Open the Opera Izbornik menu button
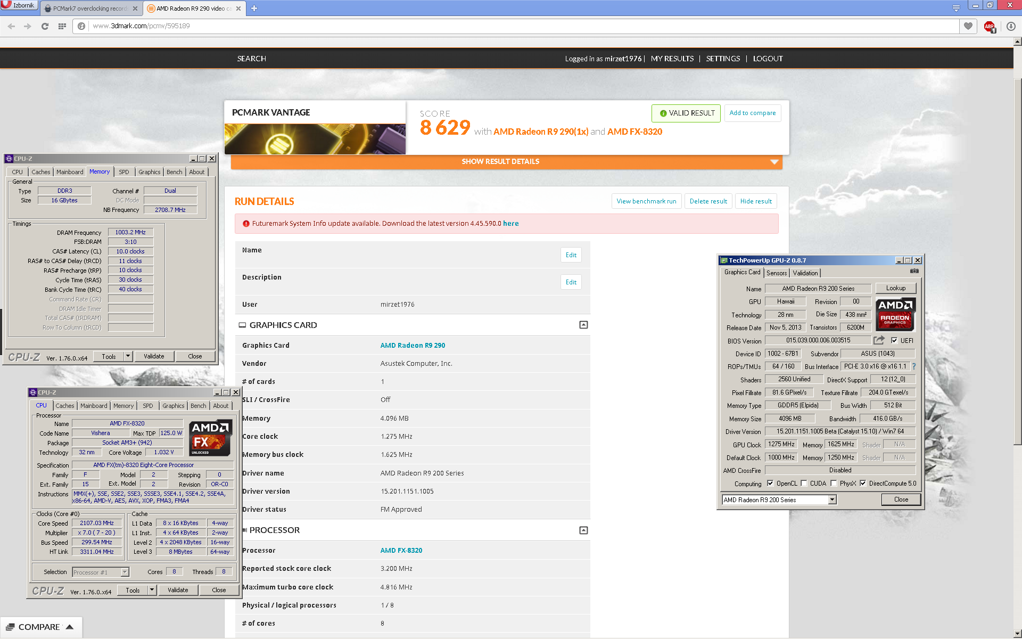 [19, 5]
